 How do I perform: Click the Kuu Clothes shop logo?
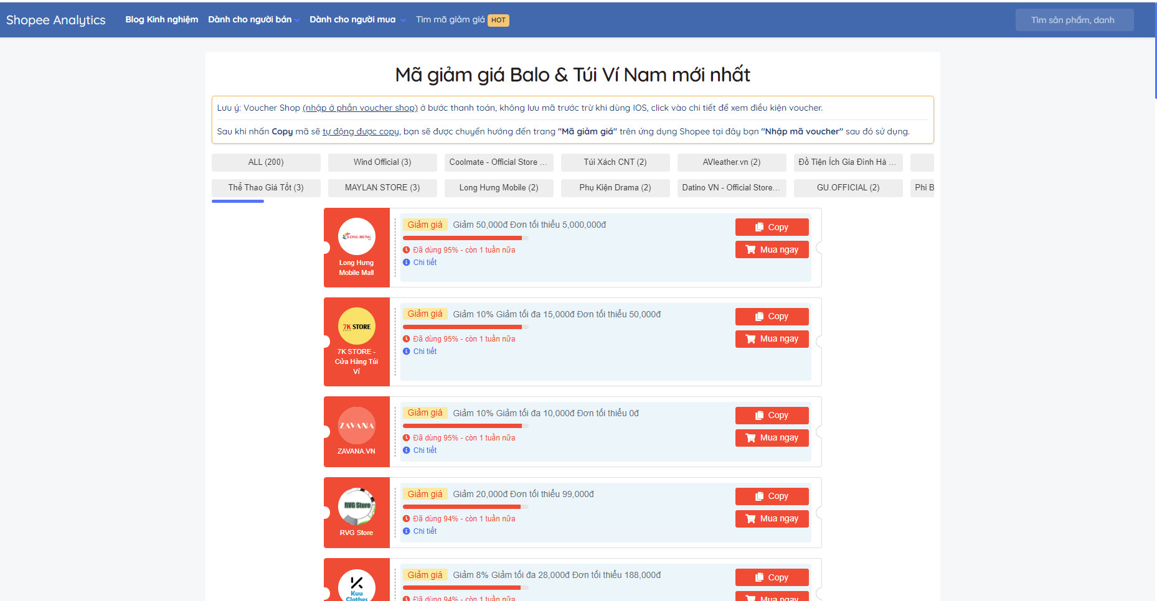tap(356, 586)
